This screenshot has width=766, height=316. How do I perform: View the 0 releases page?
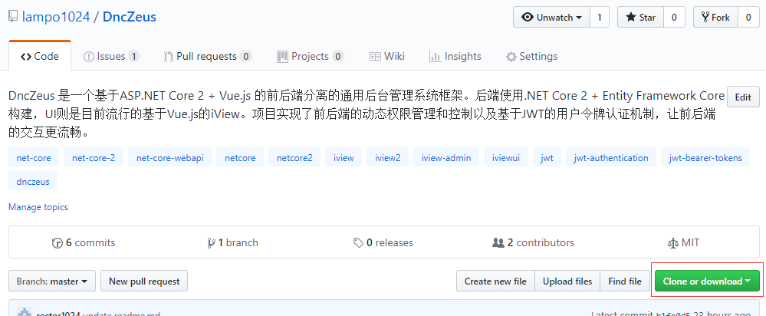pyautogui.click(x=383, y=242)
